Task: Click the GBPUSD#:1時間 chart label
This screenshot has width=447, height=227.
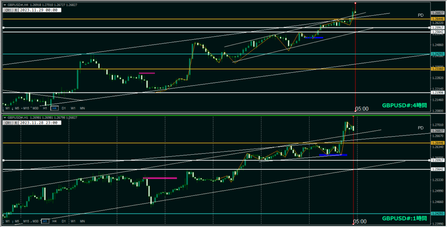Action: point(405,218)
